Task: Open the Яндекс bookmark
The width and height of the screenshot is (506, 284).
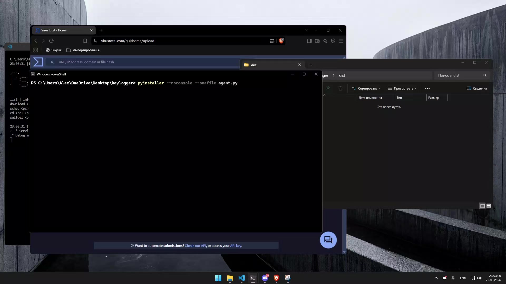Action: (53, 50)
